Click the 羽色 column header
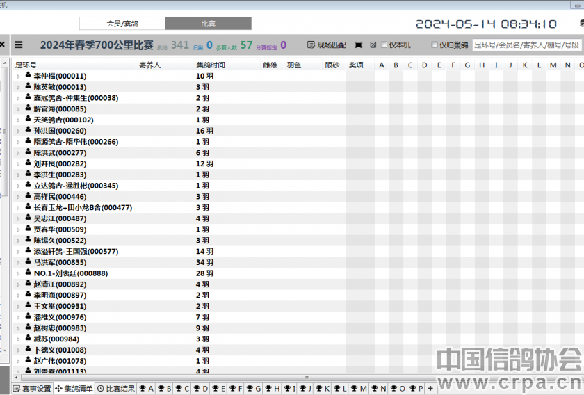This screenshot has width=584, height=395. point(304,65)
